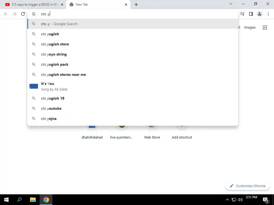The width and height of the screenshot is (274, 205).
Task: Open the Windows Start menu
Action: tap(6, 200)
